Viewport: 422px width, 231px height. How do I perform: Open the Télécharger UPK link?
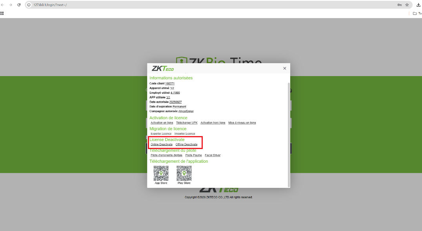(187, 123)
